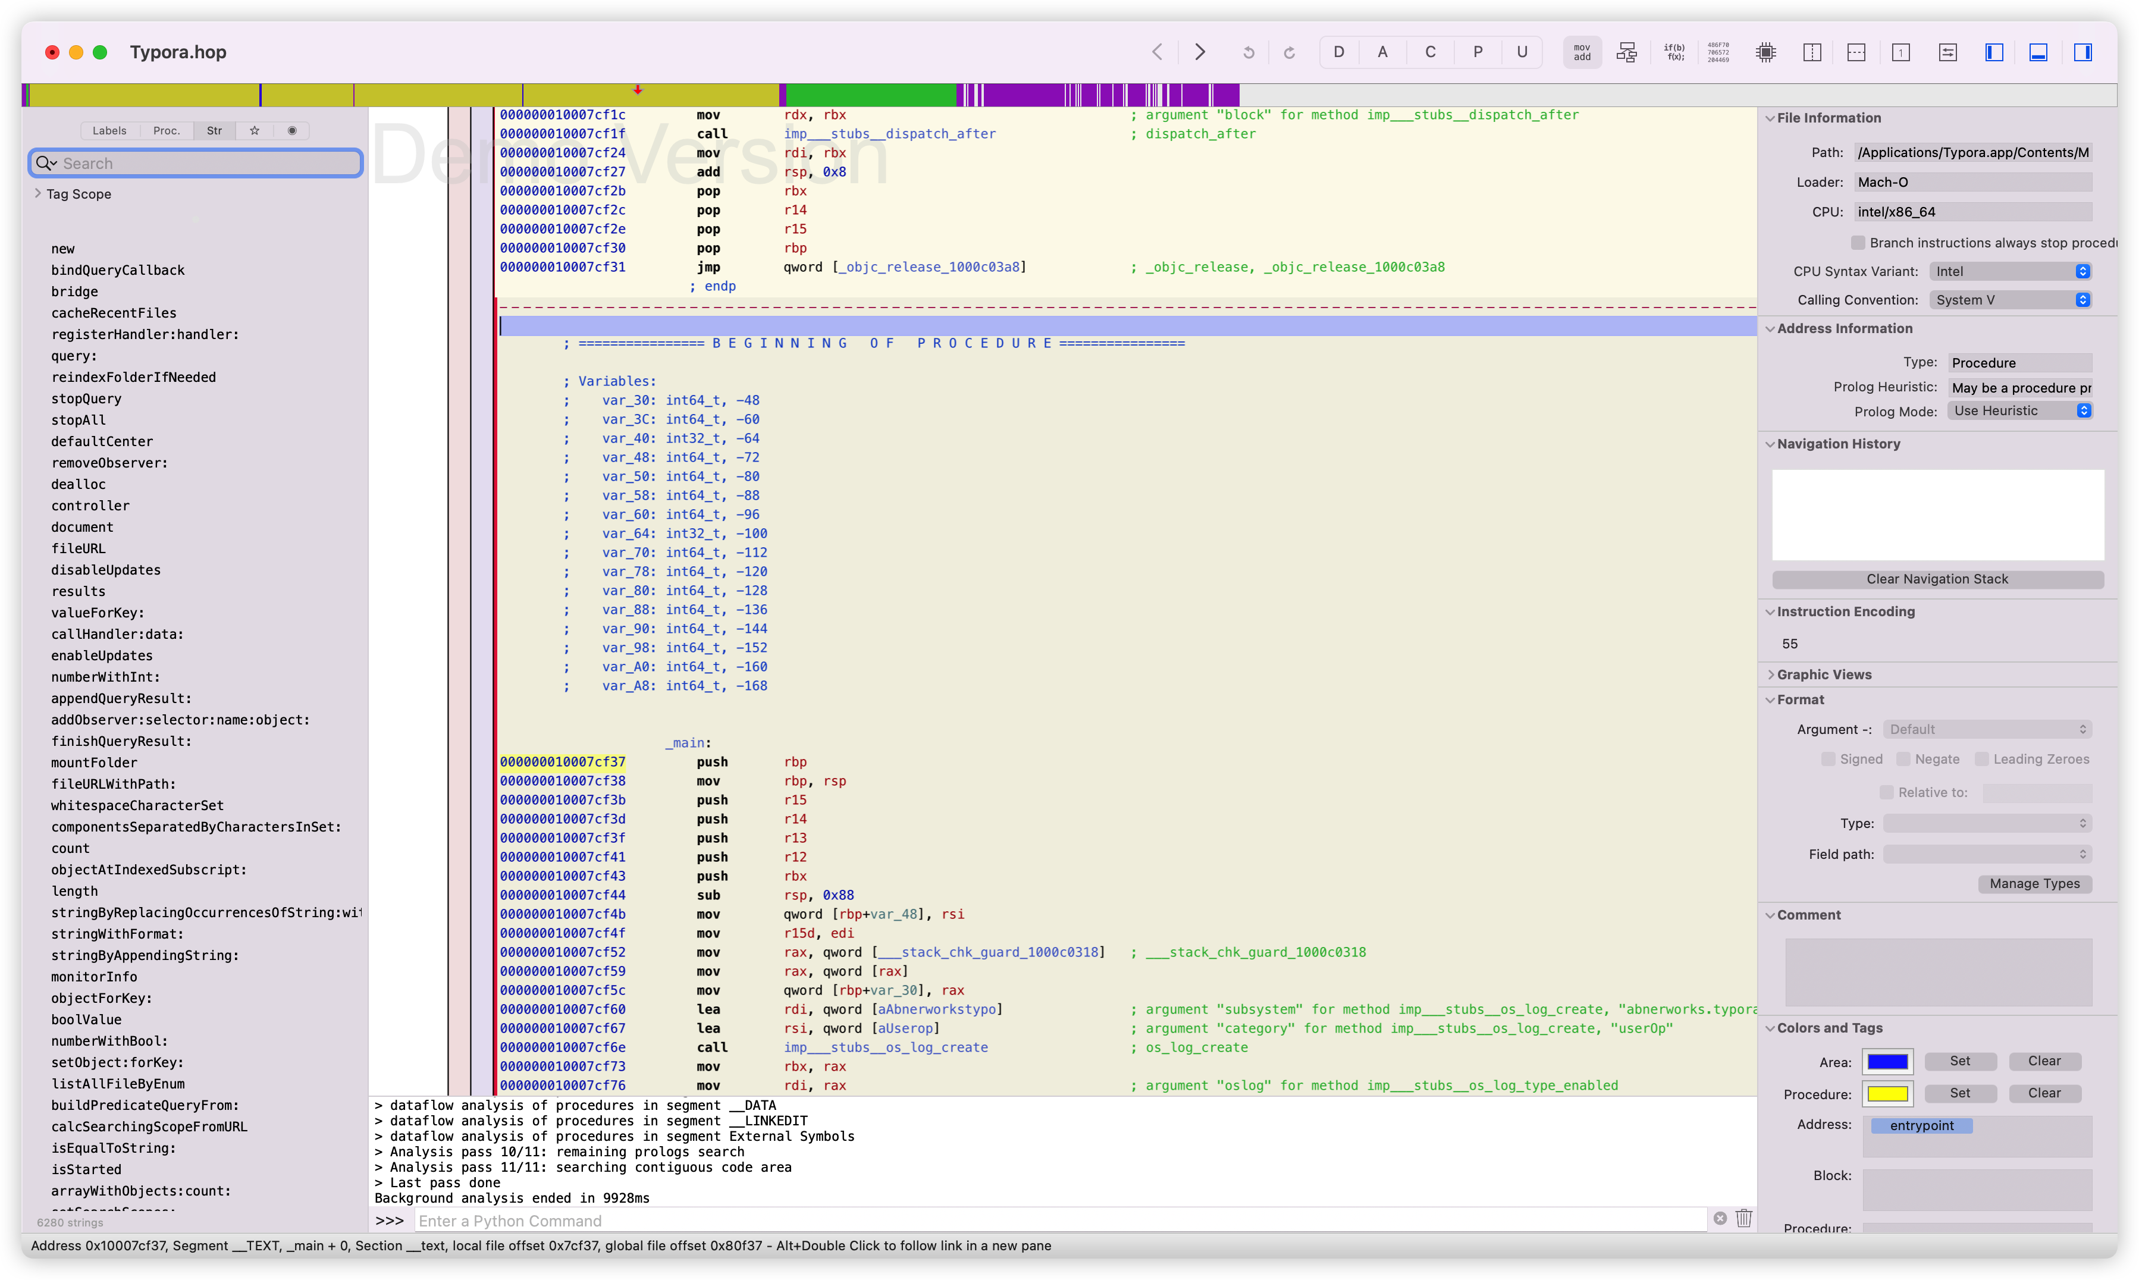Set the Area color
The height and width of the screenshot is (1280, 2139).
point(1959,1061)
